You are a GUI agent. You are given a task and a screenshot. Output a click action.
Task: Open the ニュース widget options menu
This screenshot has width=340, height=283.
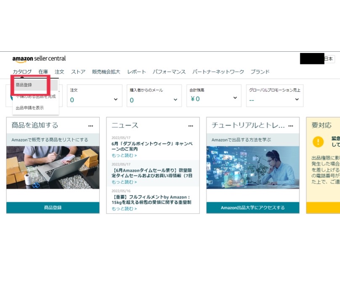[x=191, y=126]
